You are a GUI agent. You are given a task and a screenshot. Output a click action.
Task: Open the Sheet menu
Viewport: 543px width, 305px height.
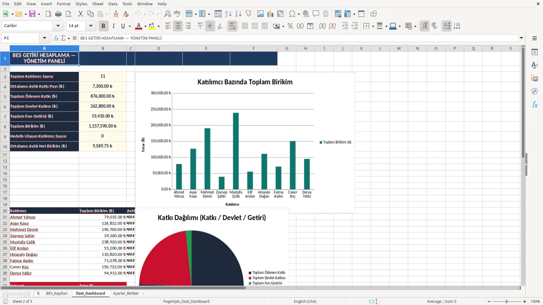(98, 4)
